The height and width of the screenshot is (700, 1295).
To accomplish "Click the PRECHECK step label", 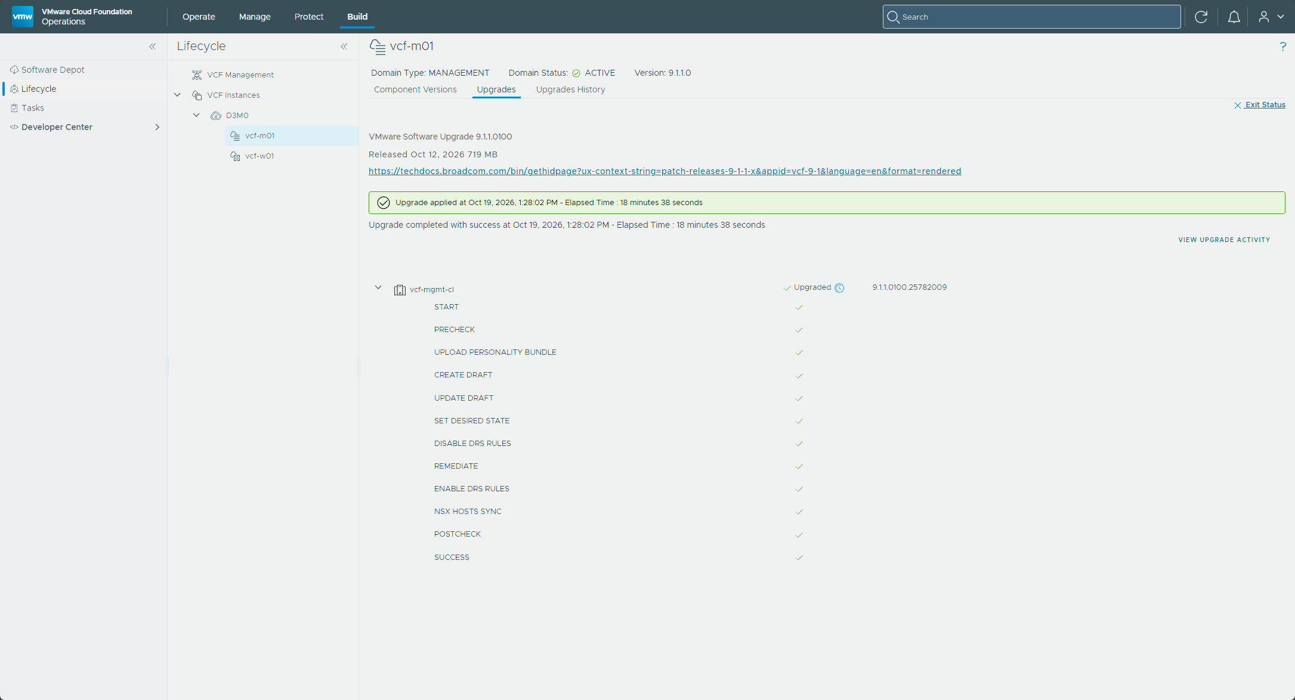I will pyautogui.click(x=455, y=330).
